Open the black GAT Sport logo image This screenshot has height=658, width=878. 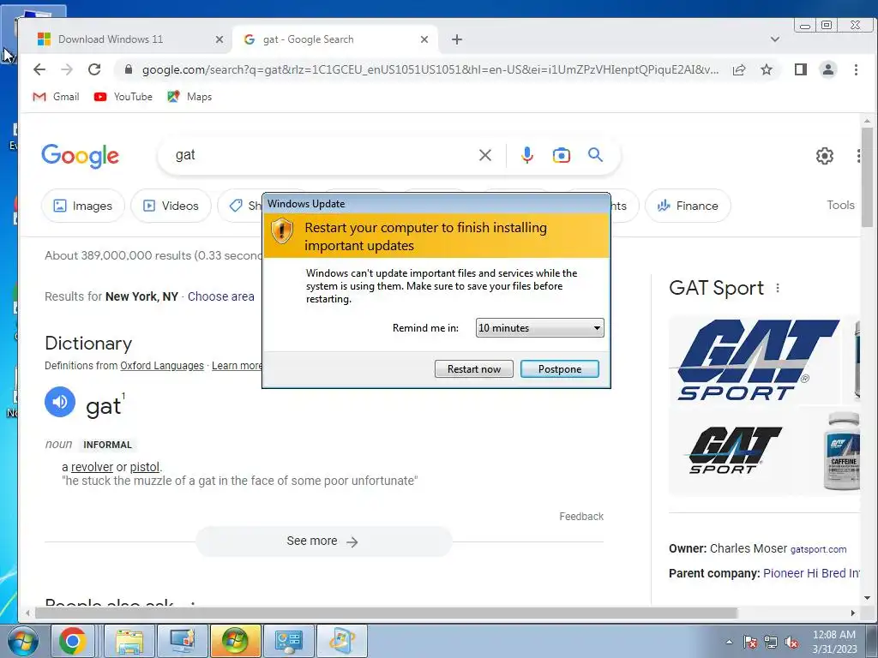[735, 451]
